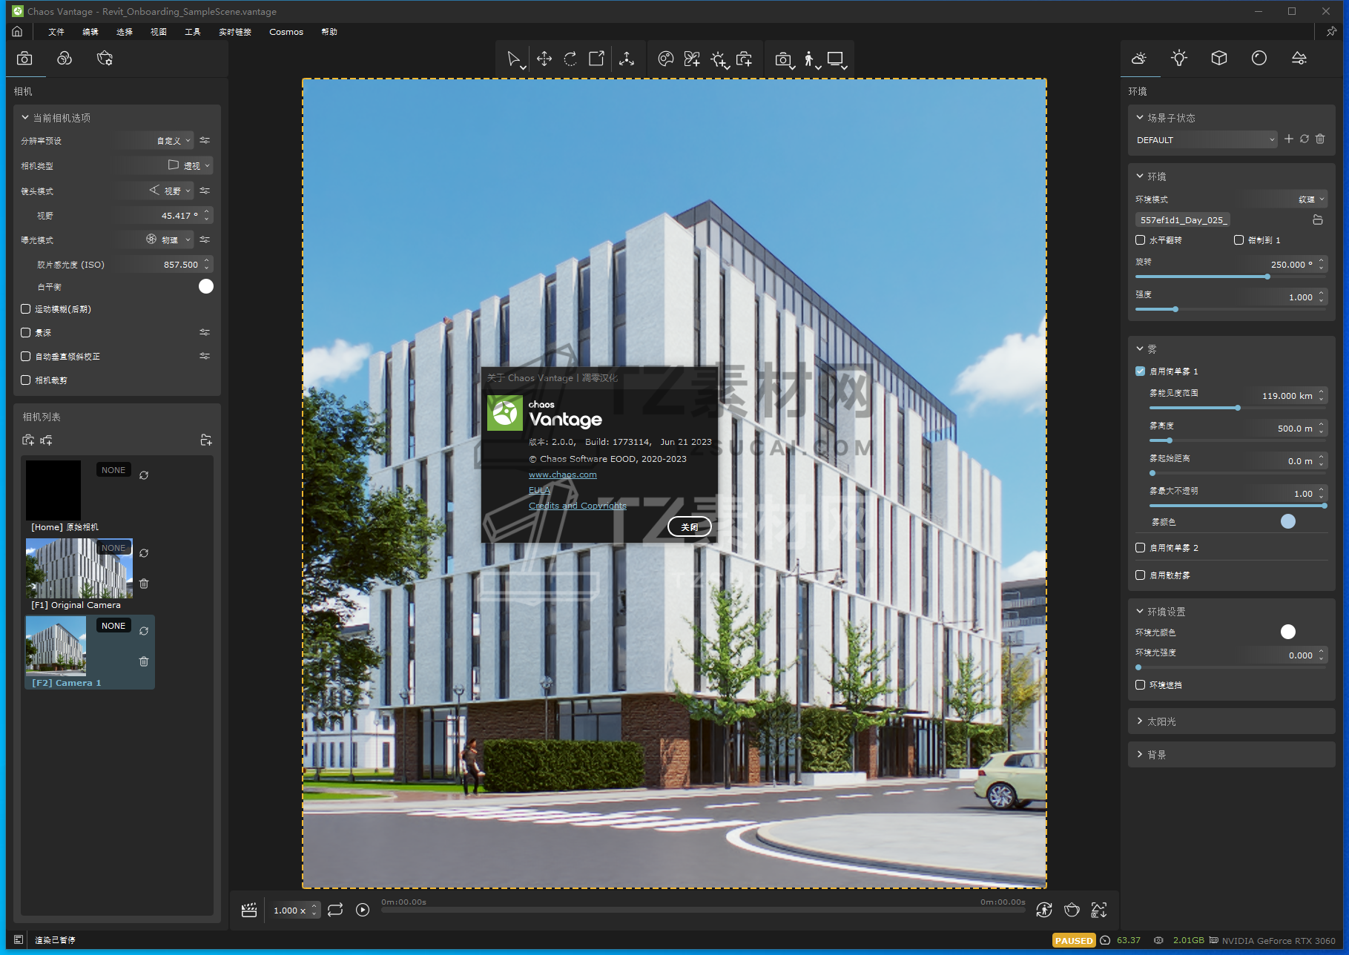Open the render settings teapot tab

point(105,59)
